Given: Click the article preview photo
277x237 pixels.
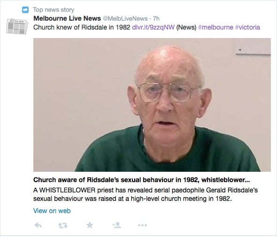Looking at the screenshot, I should tap(152, 105).
